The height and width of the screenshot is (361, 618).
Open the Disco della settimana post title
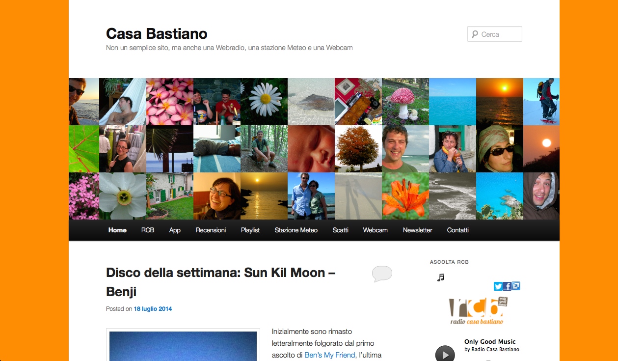tap(220, 282)
